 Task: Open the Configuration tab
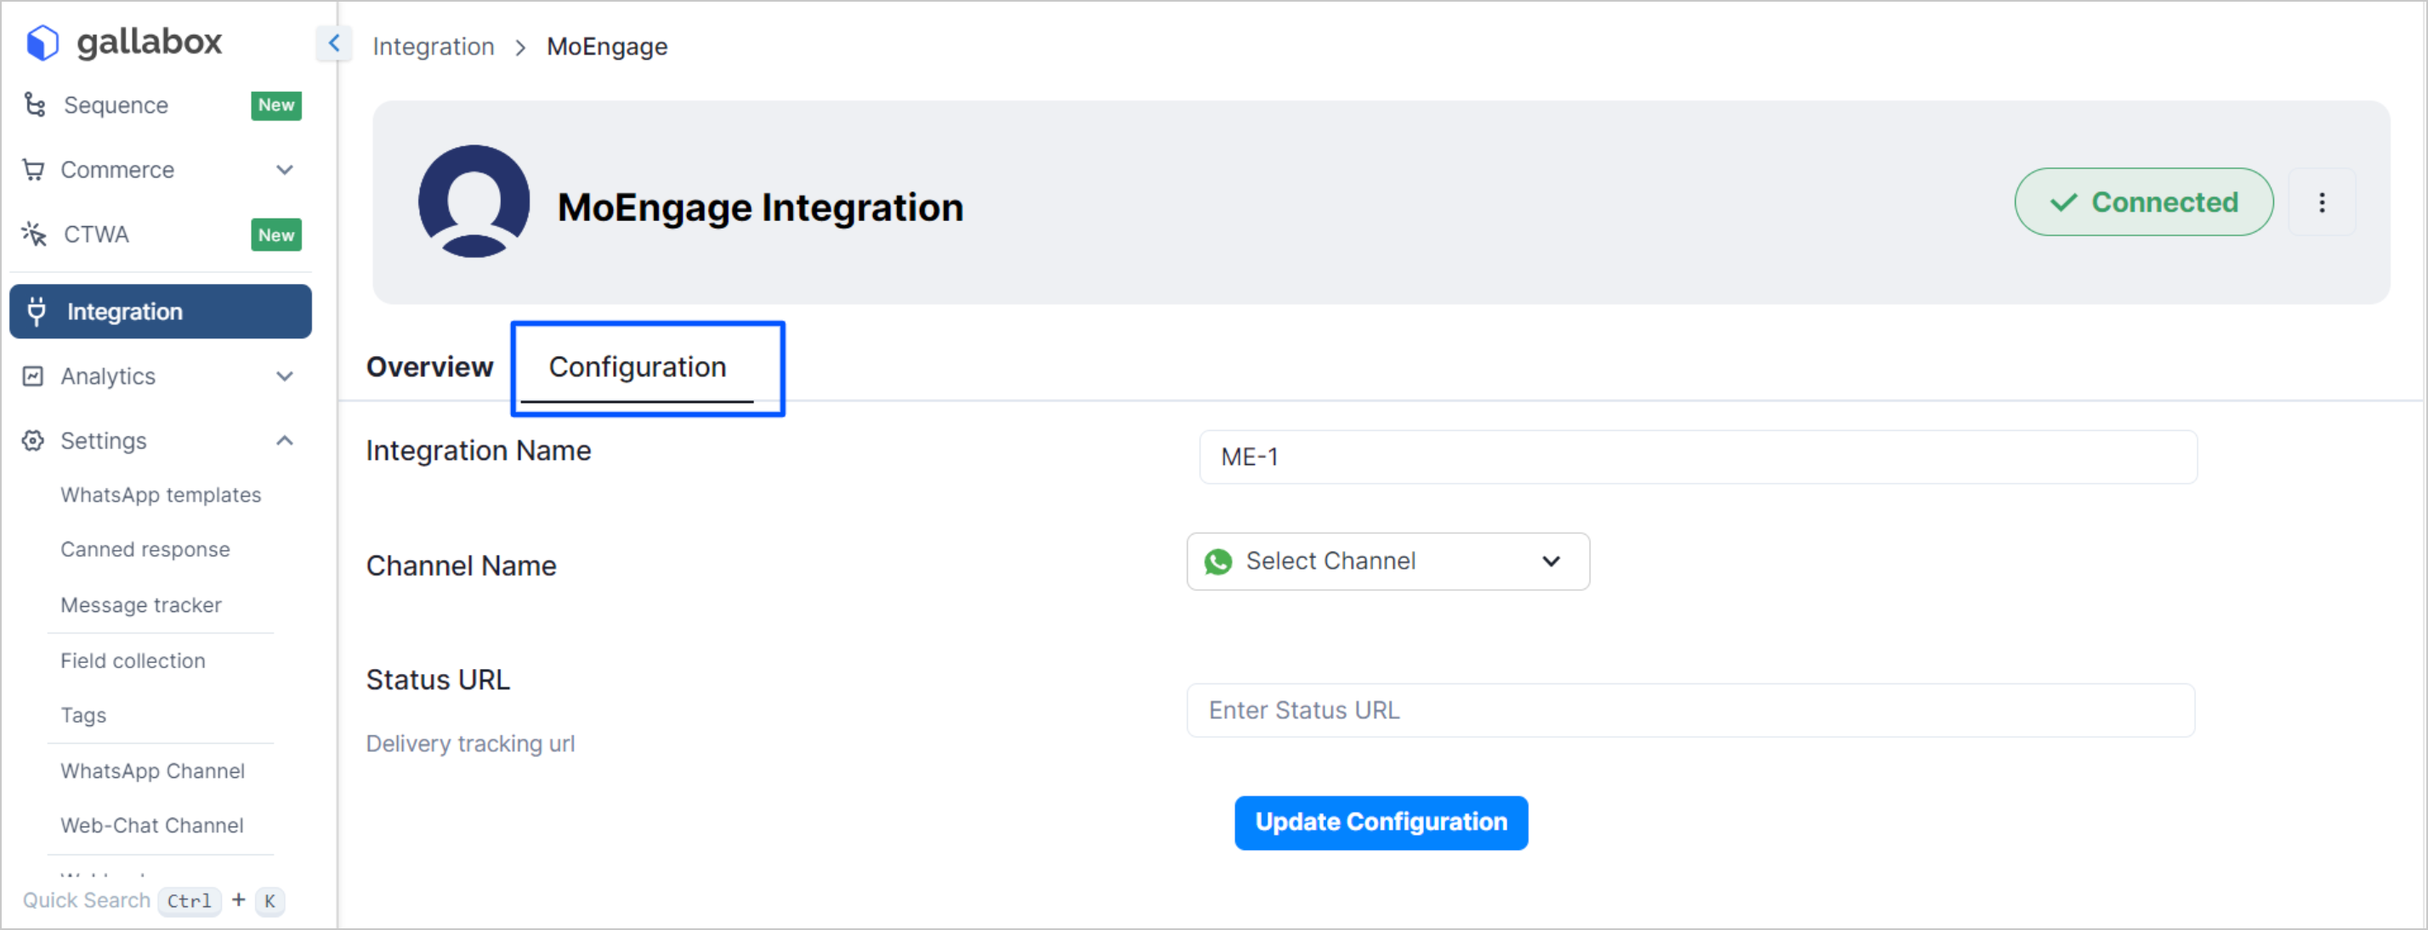[x=637, y=367]
